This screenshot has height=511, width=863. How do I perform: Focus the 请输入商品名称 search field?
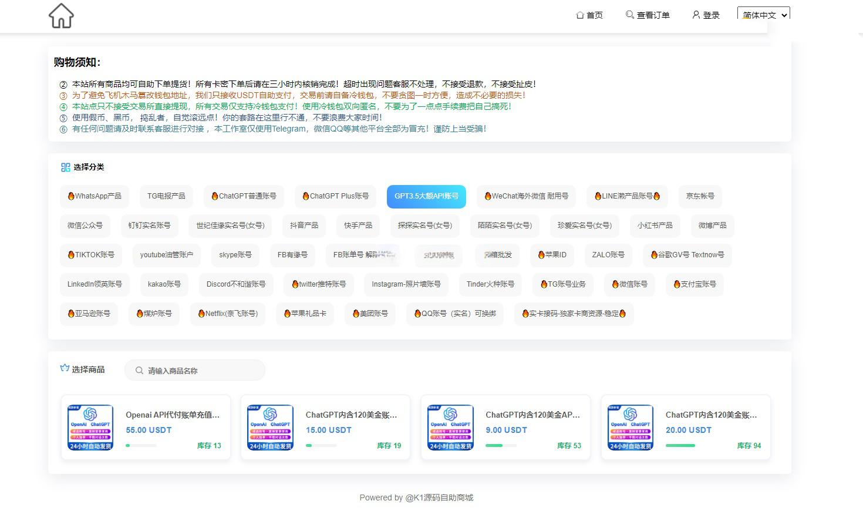pyautogui.click(x=194, y=371)
